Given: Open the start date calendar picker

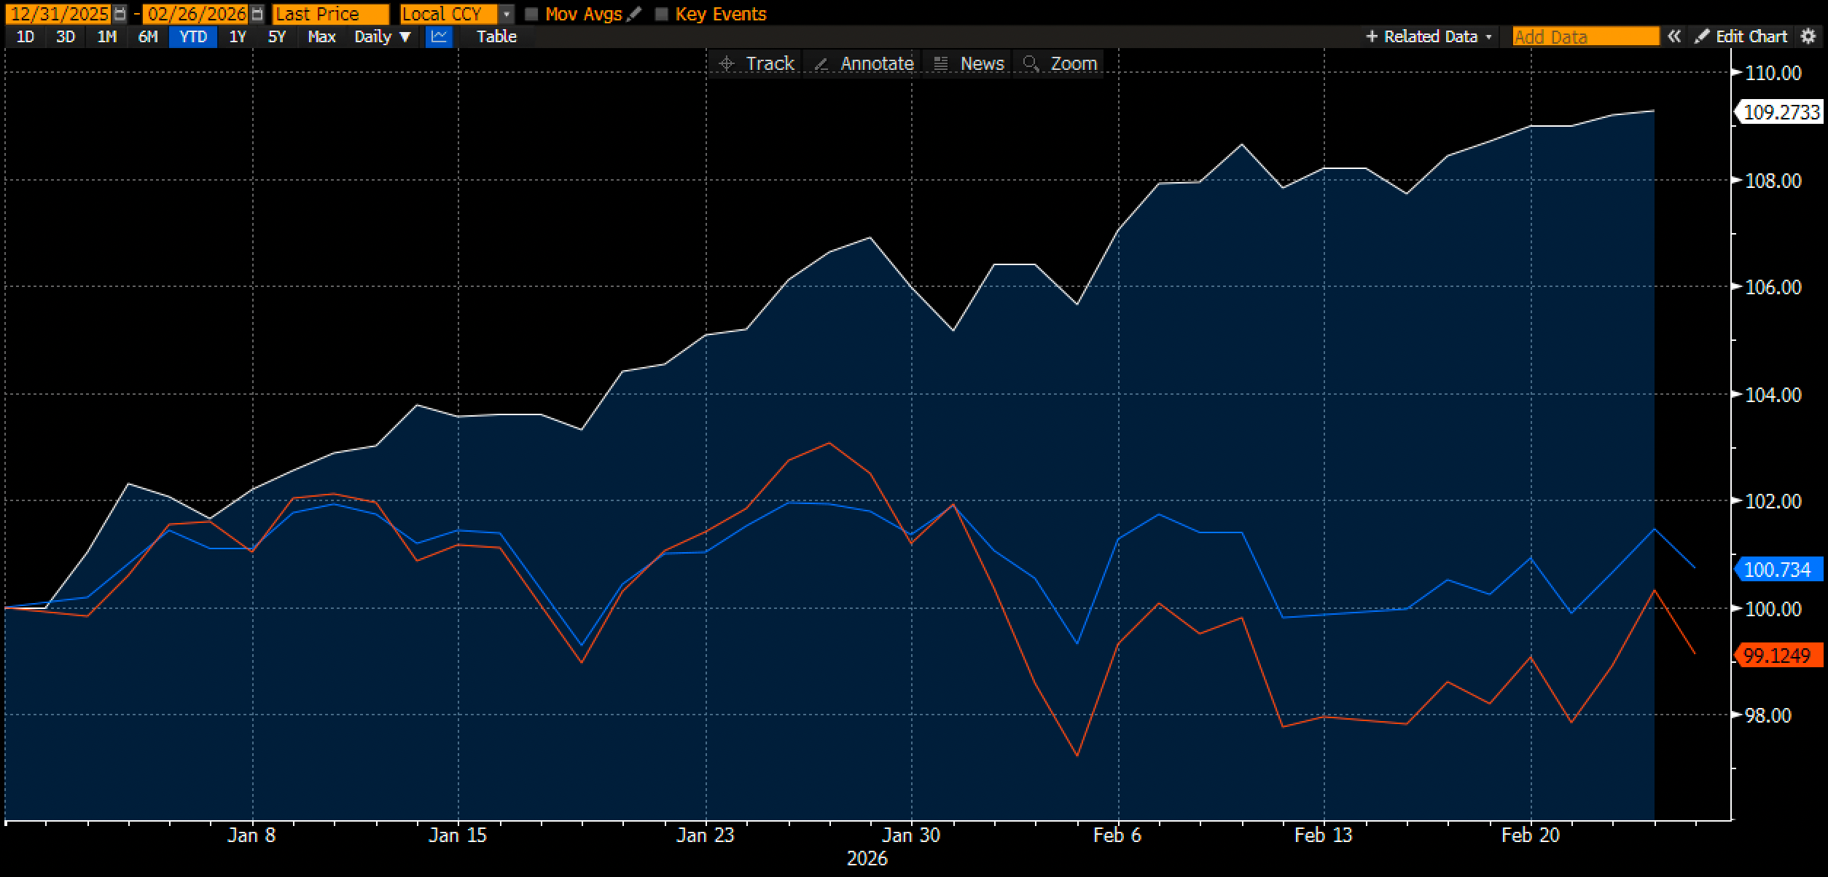Looking at the screenshot, I should 120,14.
